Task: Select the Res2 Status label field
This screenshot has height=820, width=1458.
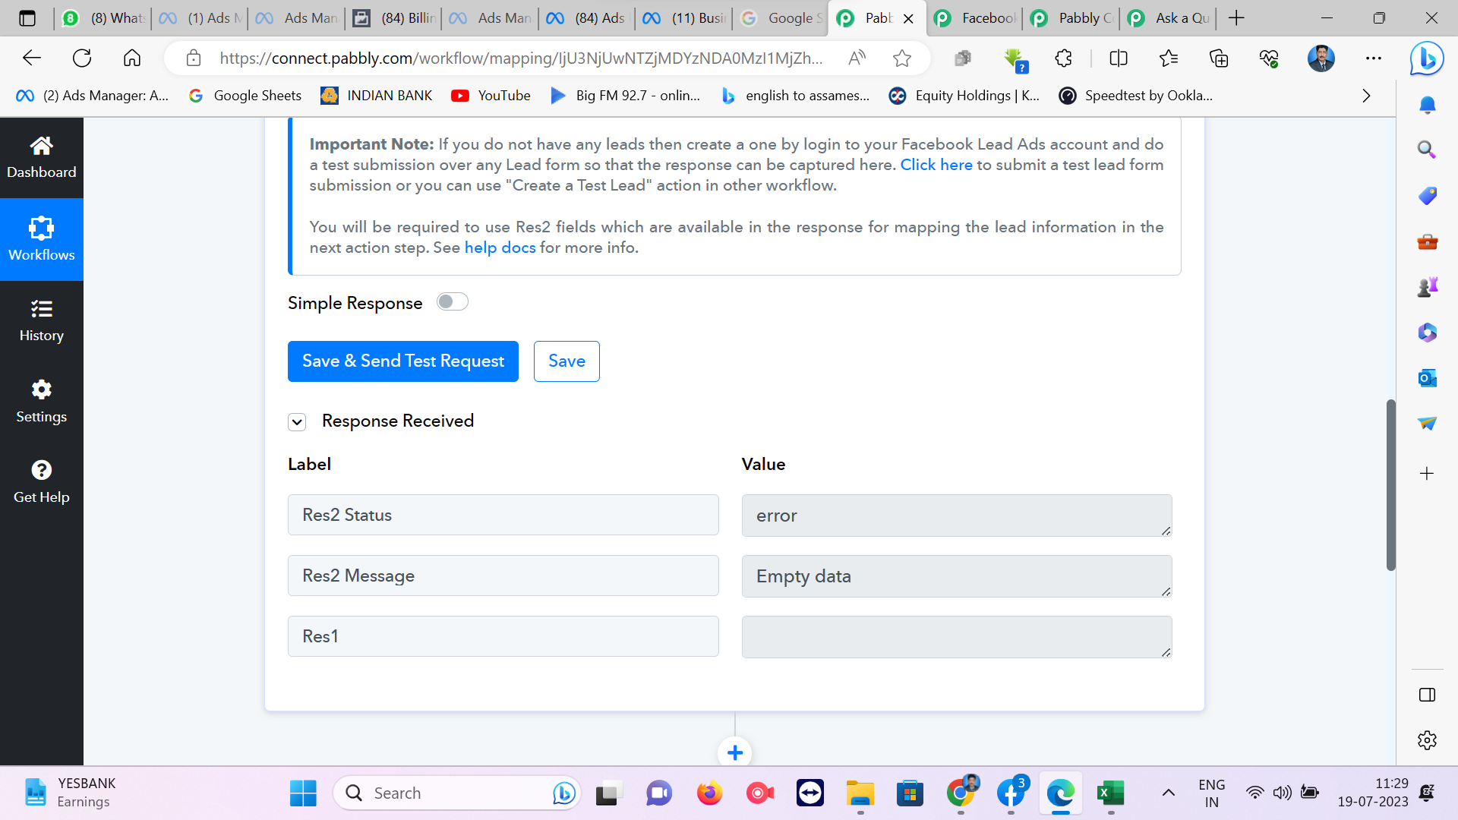Action: click(503, 515)
